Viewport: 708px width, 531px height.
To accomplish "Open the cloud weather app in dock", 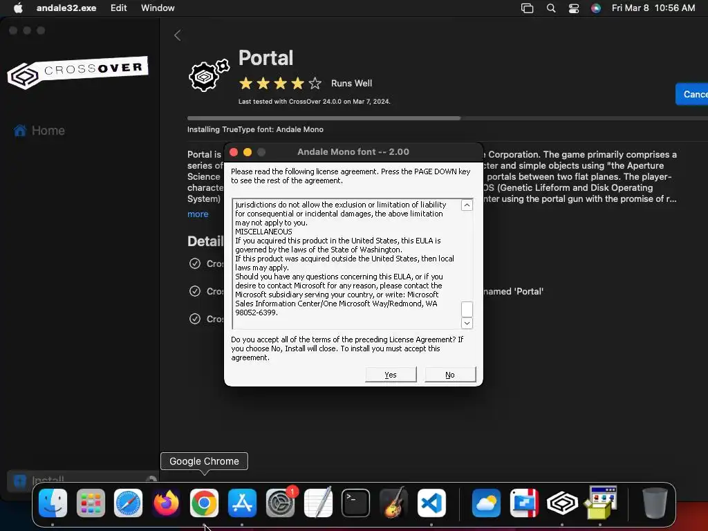I will pyautogui.click(x=486, y=503).
